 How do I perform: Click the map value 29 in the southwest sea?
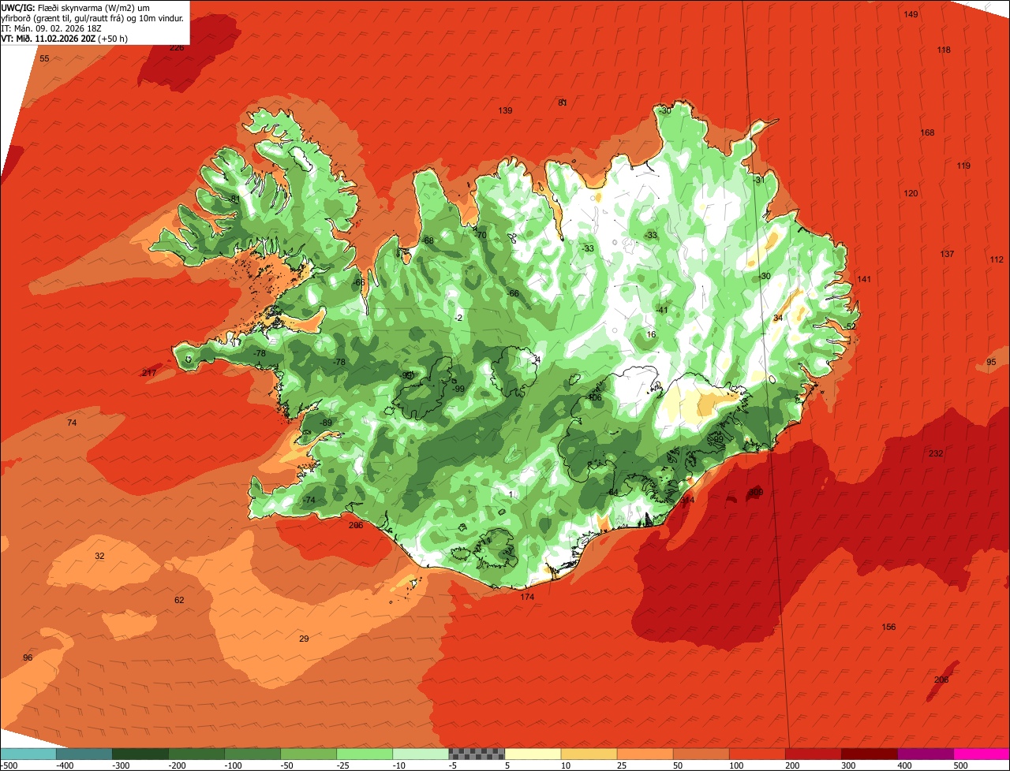(x=304, y=639)
